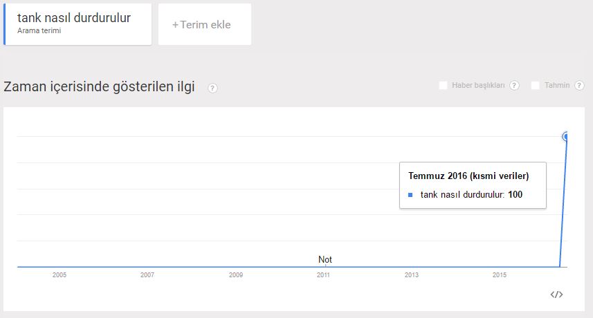593x318 pixels.
Task: Select the tank nasıl durdurulur search term box
Action: 78,24
